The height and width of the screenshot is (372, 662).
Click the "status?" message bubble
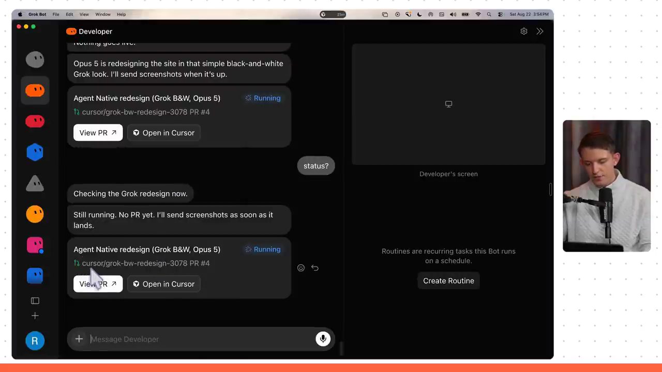(316, 166)
